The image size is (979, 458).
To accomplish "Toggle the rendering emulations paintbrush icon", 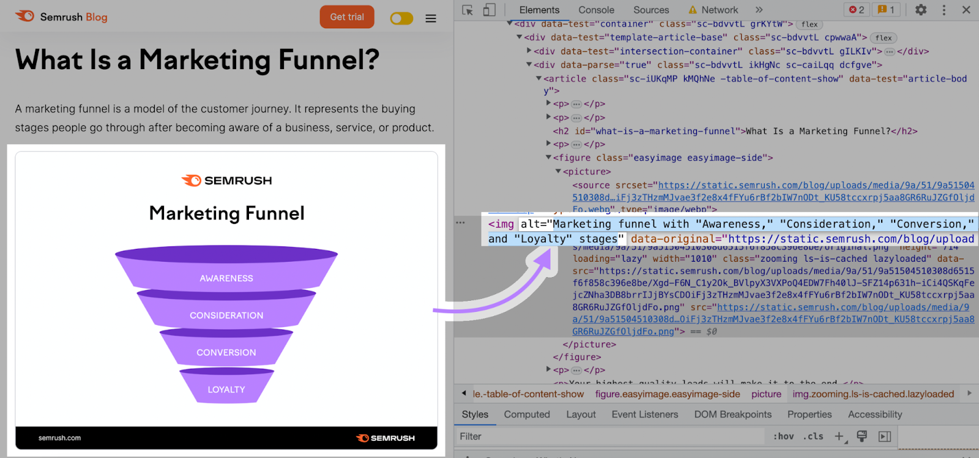I will pyautogui.click(x=862, y=436).
